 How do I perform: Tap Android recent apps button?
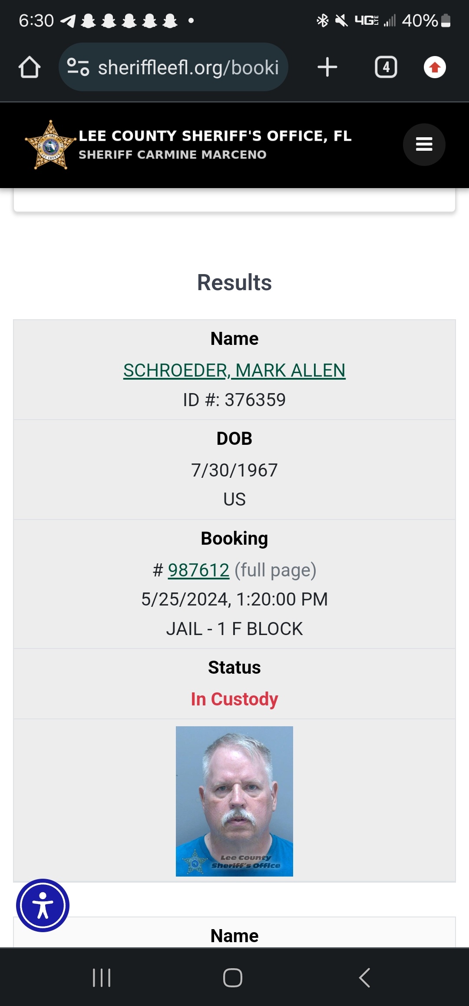click(102, 978)
